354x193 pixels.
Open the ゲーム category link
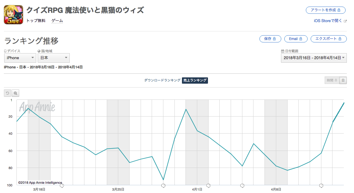tap(57, 21)
